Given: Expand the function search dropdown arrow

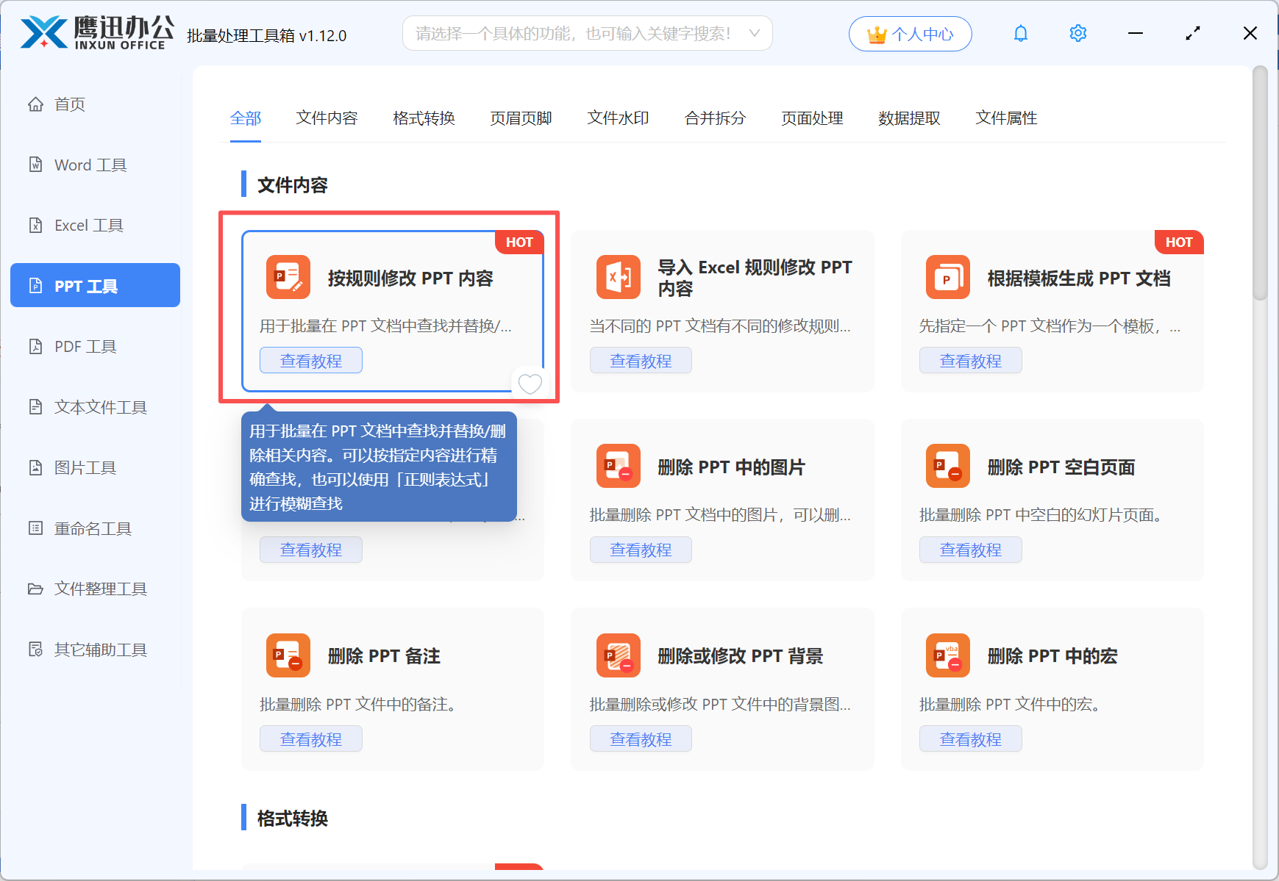Looking at the screenshot, I should [754, 34].
